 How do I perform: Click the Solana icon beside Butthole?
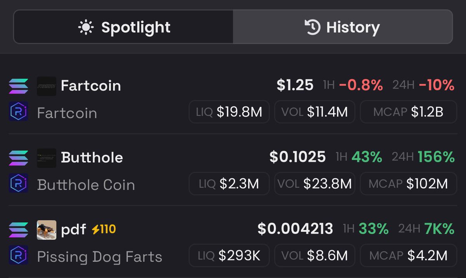click(18, 158)
